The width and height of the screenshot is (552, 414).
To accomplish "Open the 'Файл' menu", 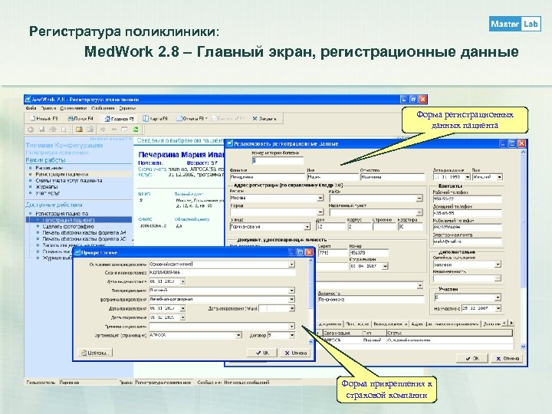I will click(x=31, y=108).
